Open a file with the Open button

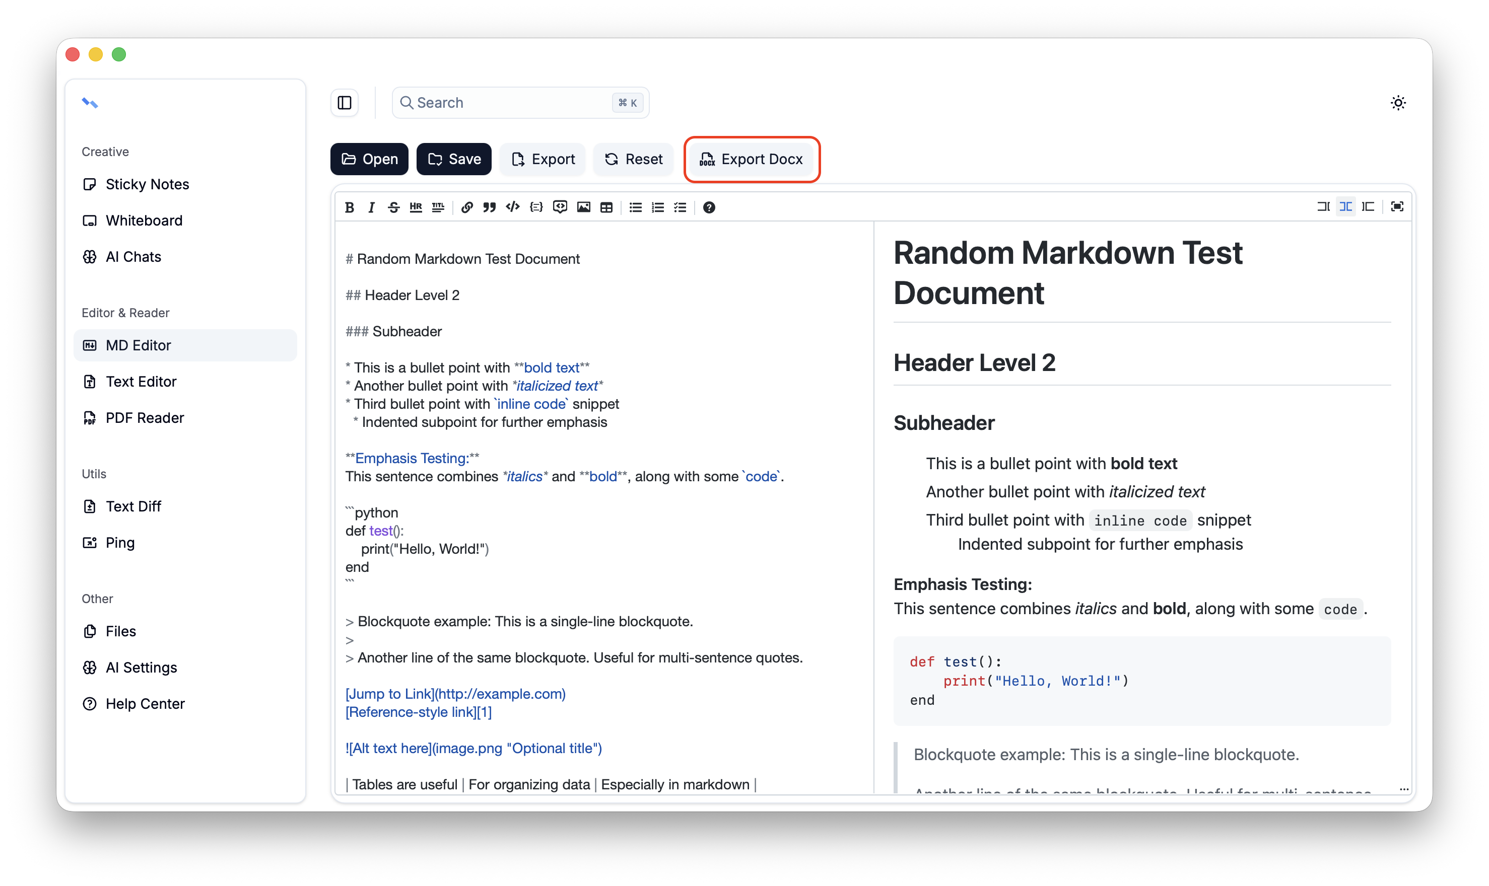coord(369,159)
